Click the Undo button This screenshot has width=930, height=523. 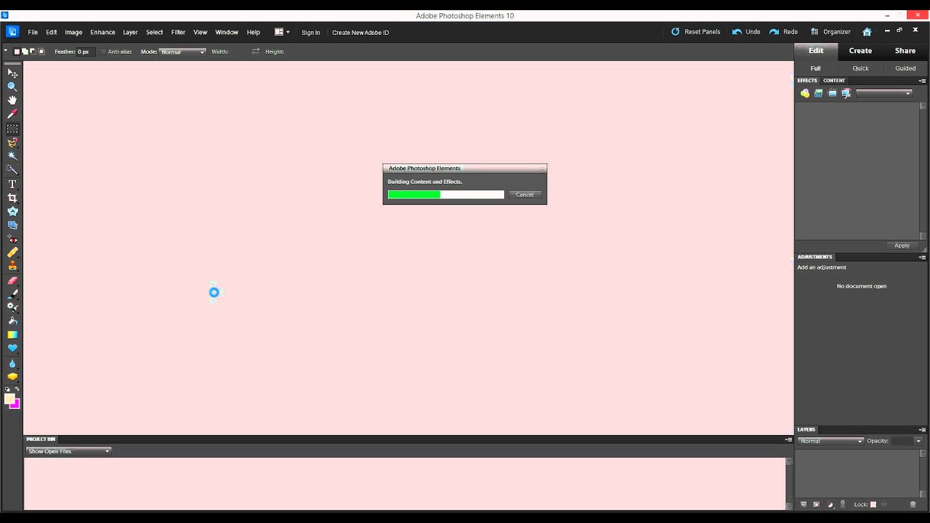point(746,32)
